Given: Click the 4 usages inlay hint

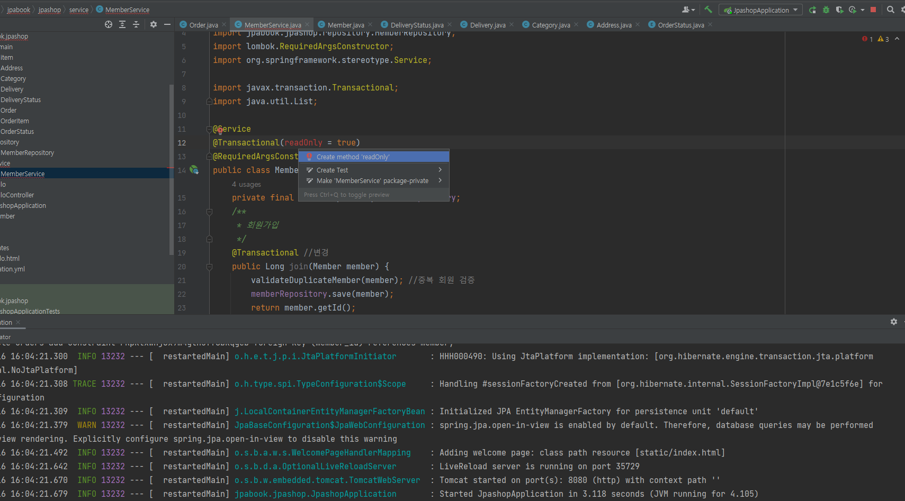Looking at the screenshot, I should pos(246,184).
